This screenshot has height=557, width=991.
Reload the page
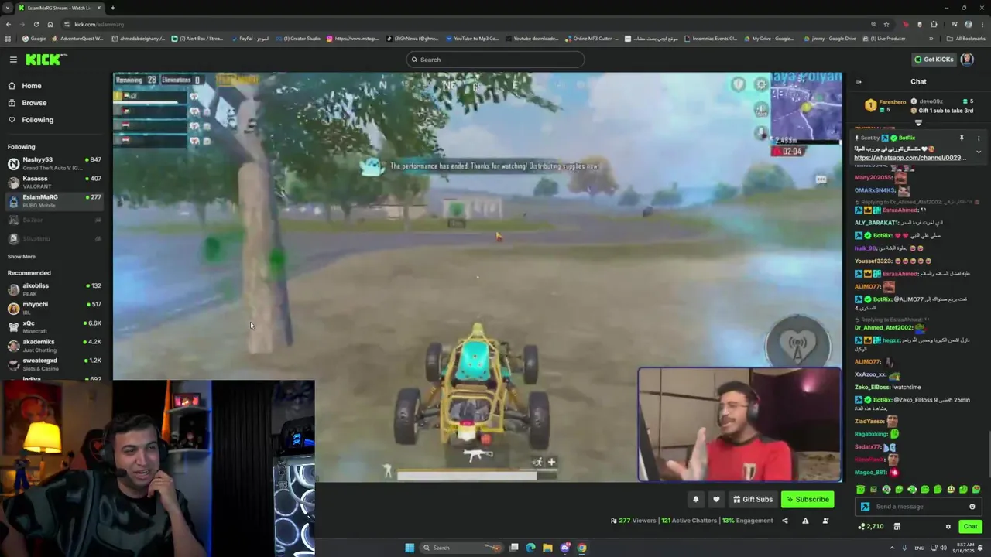point(36,24)
